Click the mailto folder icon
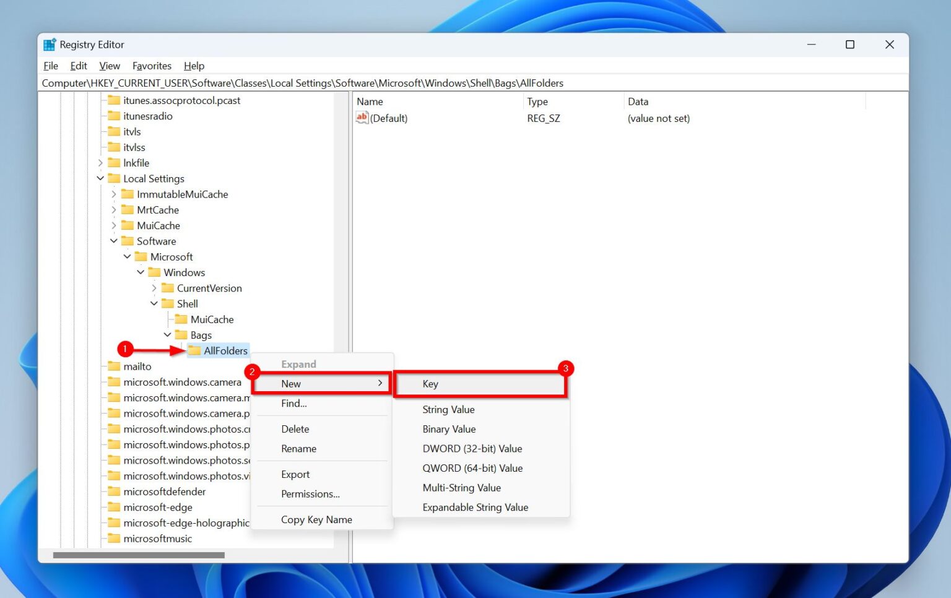The width and height of the screenshot is (951, 598). click(x=114, y=366)
